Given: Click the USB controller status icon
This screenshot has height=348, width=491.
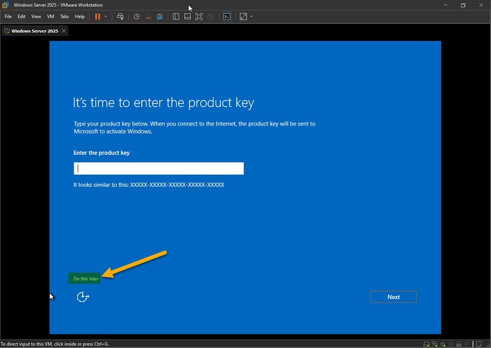Looking at the screenshot, I should pos(458,344).
